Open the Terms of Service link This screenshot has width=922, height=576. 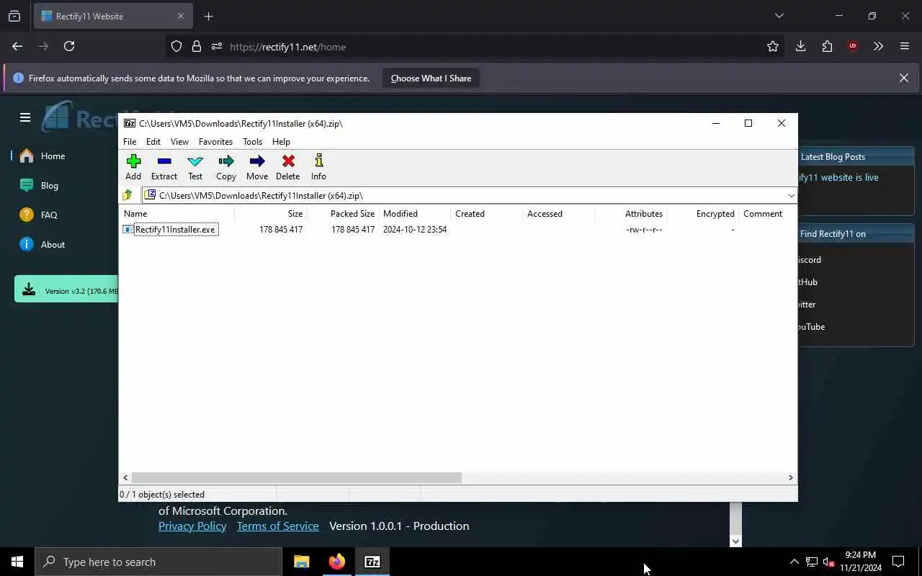(x=277, y=526)
